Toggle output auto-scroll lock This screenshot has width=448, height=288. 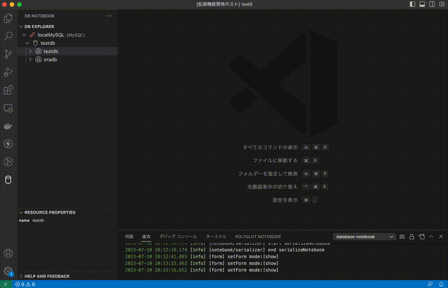click(x=412, y=237)
